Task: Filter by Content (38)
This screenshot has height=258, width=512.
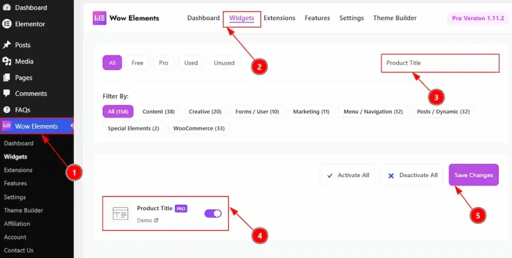Action: [158, 111]
